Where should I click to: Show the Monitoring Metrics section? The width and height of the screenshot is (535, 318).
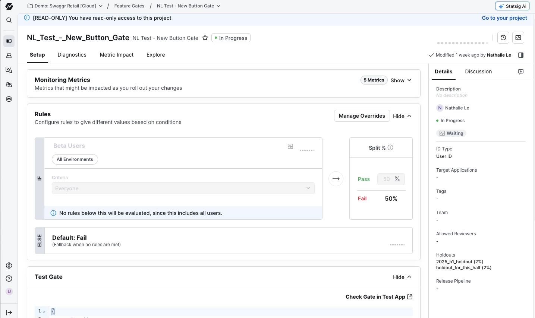point(401,80)
